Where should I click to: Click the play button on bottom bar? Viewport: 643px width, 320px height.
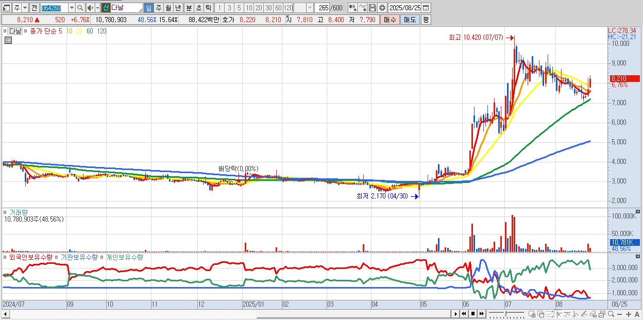pyautogui.click(x=456, y=314)
